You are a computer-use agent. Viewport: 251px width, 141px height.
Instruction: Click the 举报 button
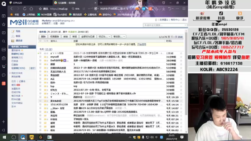coord(75,37)
